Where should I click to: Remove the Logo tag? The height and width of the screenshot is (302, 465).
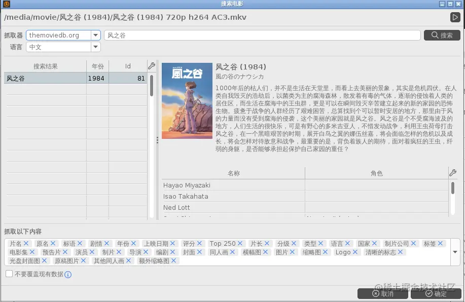pyautogui.click(x=355, y=252)
